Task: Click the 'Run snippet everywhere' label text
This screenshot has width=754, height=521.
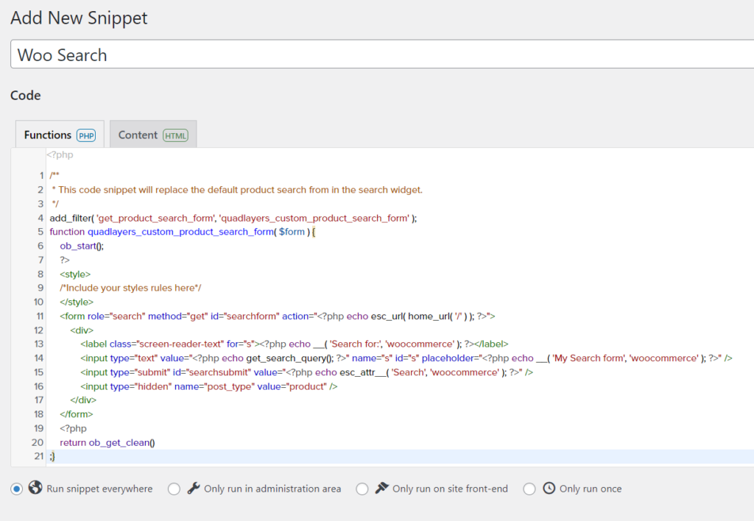Action: pyautogui.click(x=99, y=489)
